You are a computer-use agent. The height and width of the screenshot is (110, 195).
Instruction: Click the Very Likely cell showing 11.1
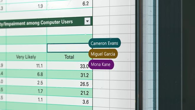tap(26, 65)
